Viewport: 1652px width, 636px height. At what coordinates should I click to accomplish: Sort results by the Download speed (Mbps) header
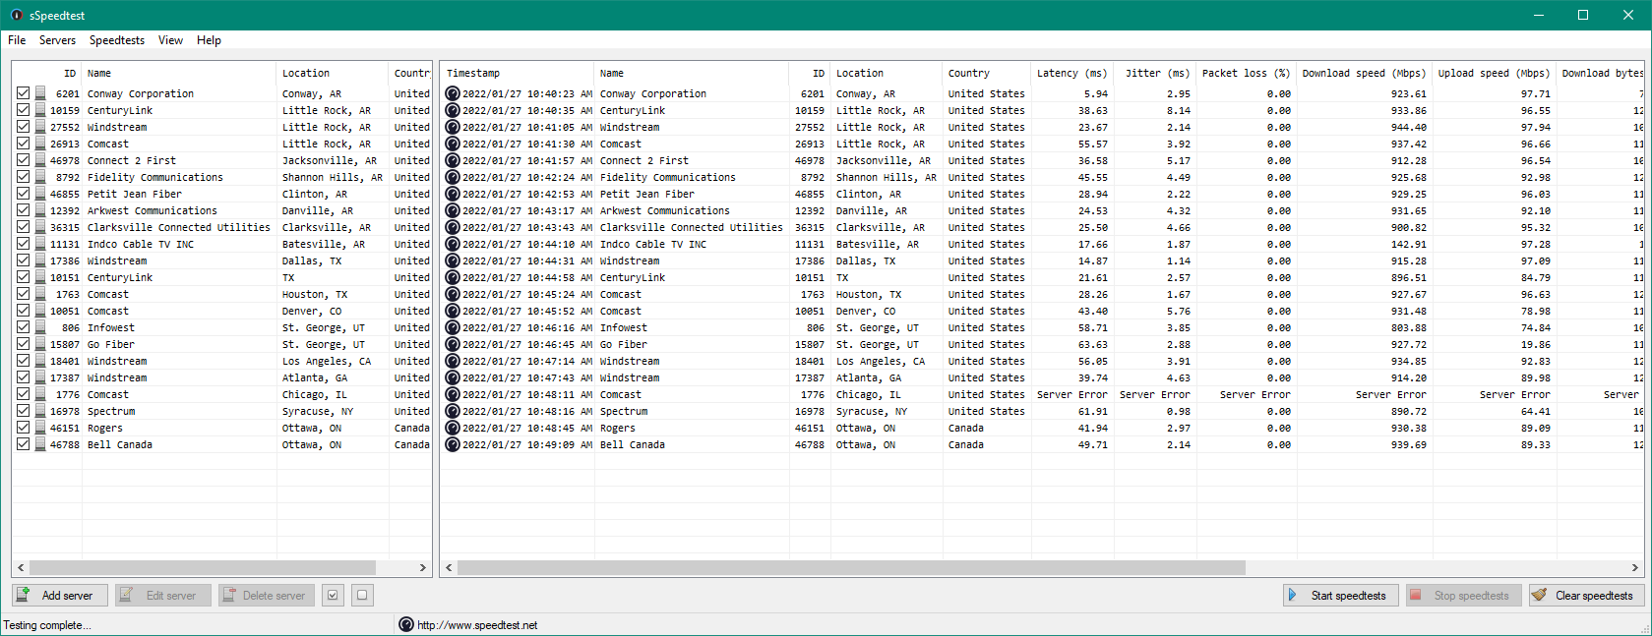tap(1363, 73)
